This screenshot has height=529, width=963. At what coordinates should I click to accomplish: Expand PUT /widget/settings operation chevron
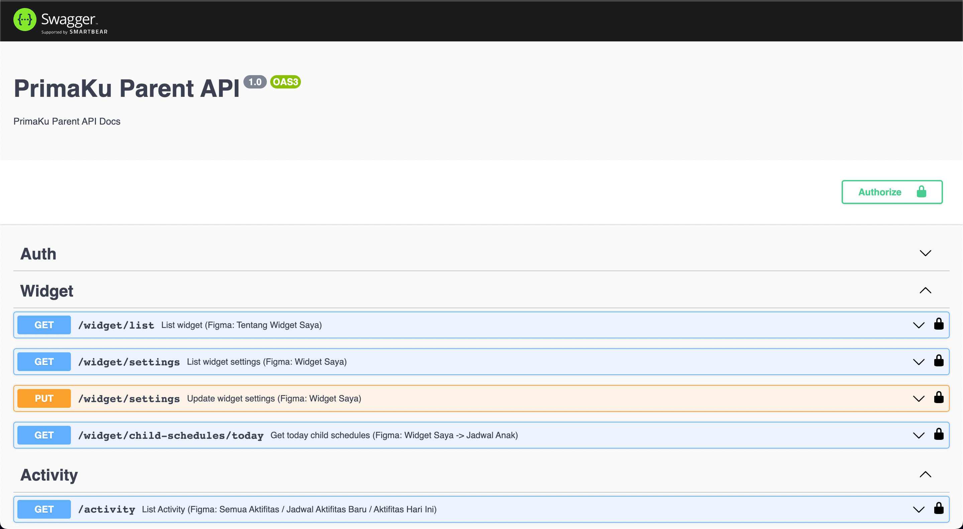pyautogui.click(x=918, y=399)
